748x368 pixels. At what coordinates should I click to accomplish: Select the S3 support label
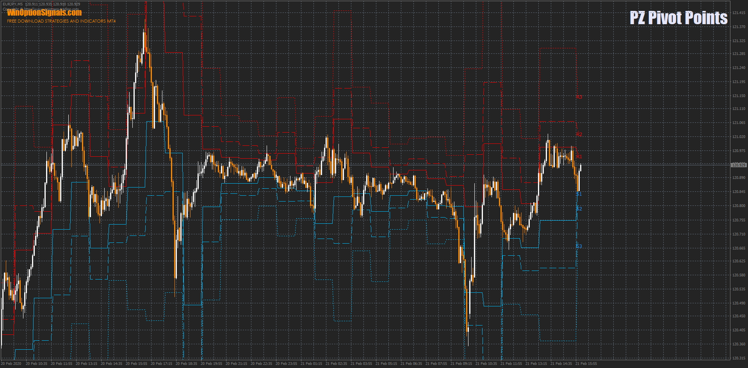(579, 246)
